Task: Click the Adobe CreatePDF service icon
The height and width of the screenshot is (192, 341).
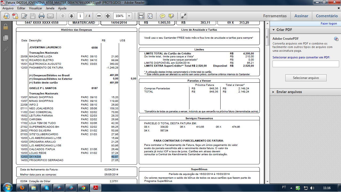Action: (x=336, y=39)
